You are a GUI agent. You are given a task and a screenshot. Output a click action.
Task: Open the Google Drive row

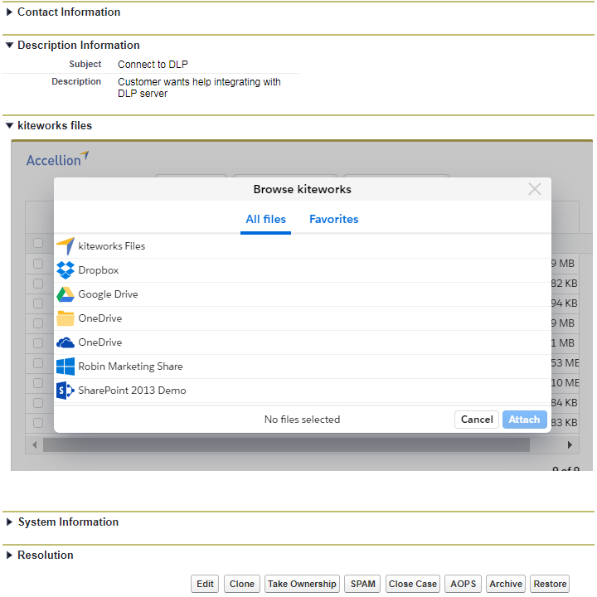click(303, 294)
